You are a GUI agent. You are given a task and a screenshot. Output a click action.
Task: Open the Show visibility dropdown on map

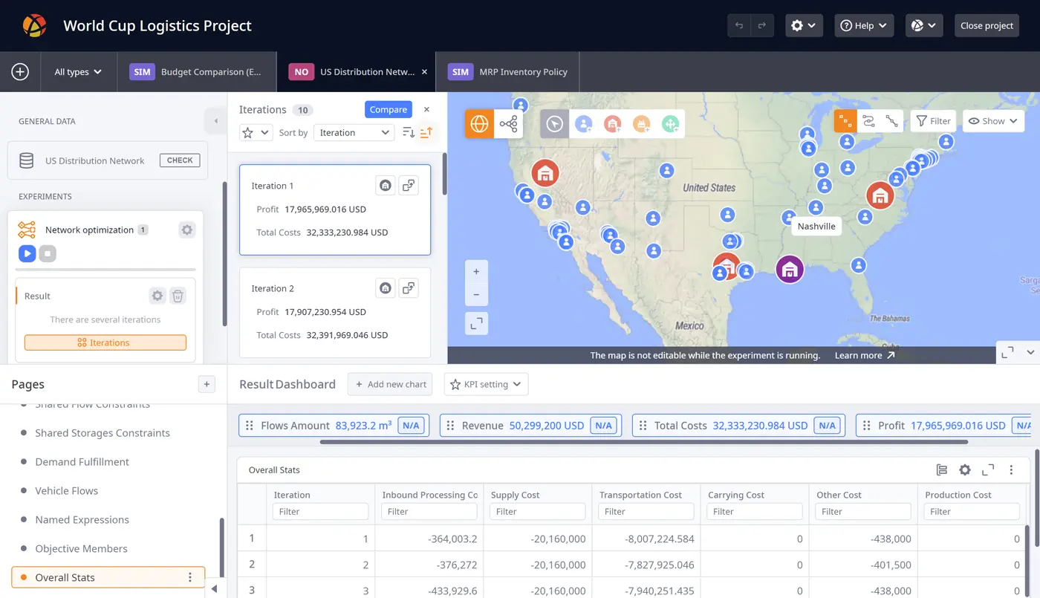(993, 121)
